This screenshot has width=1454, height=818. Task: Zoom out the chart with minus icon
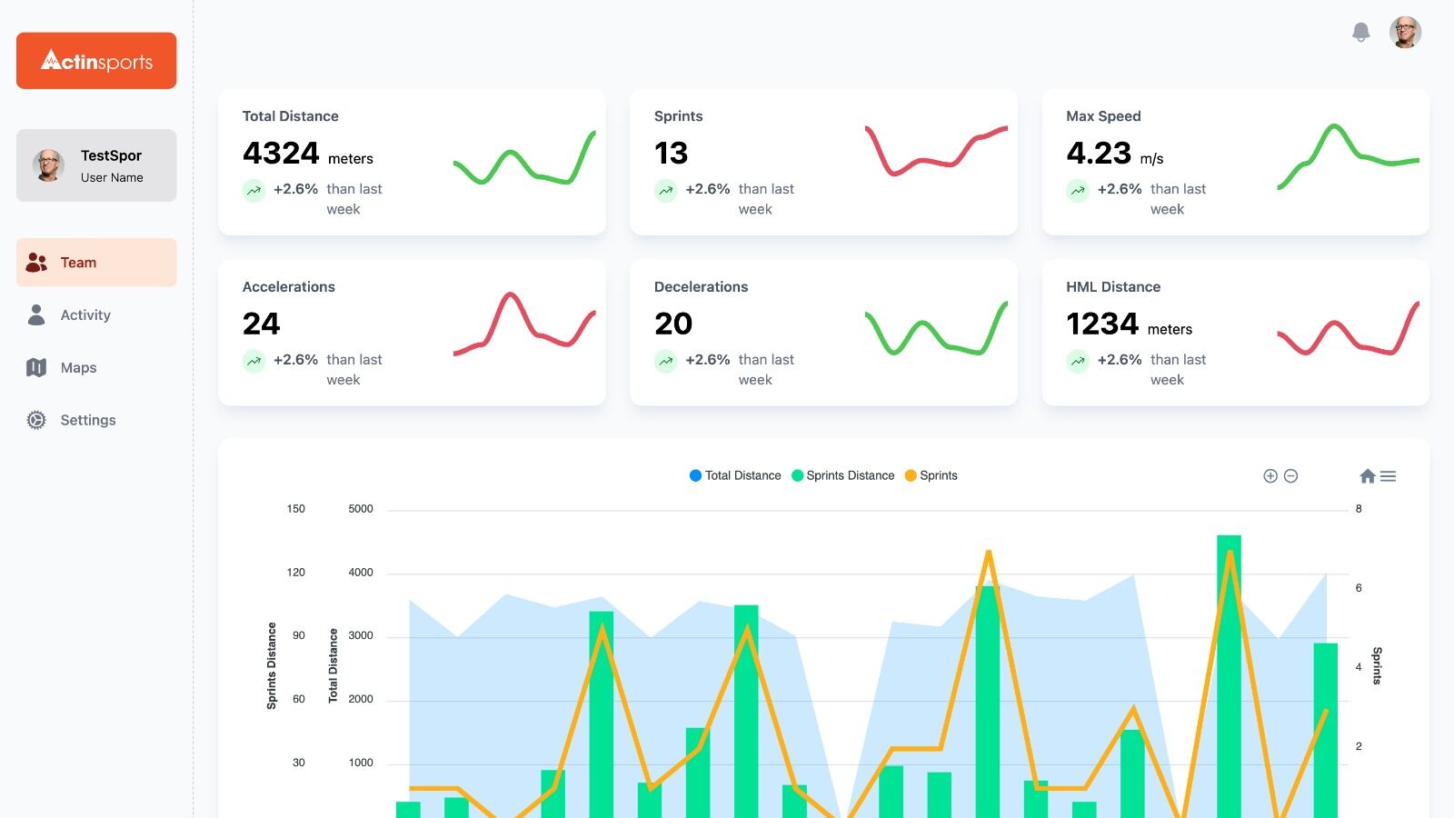point(1290,476)
